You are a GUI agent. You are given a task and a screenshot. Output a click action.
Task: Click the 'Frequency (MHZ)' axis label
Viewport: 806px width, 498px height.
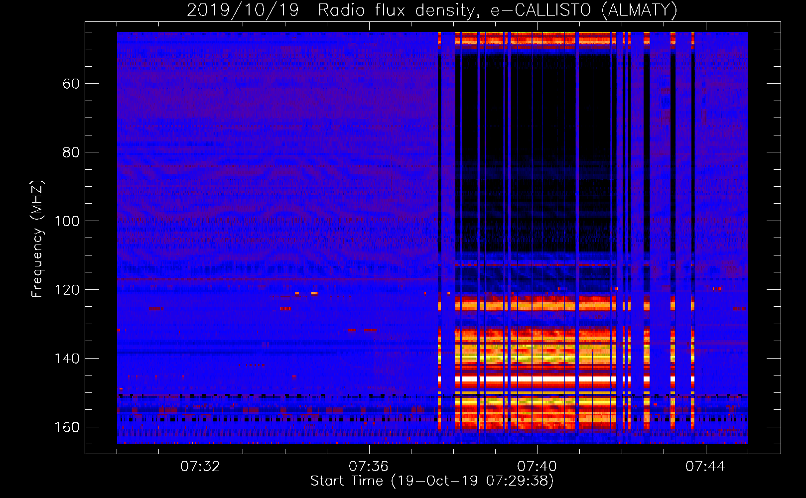pos(37,239)
